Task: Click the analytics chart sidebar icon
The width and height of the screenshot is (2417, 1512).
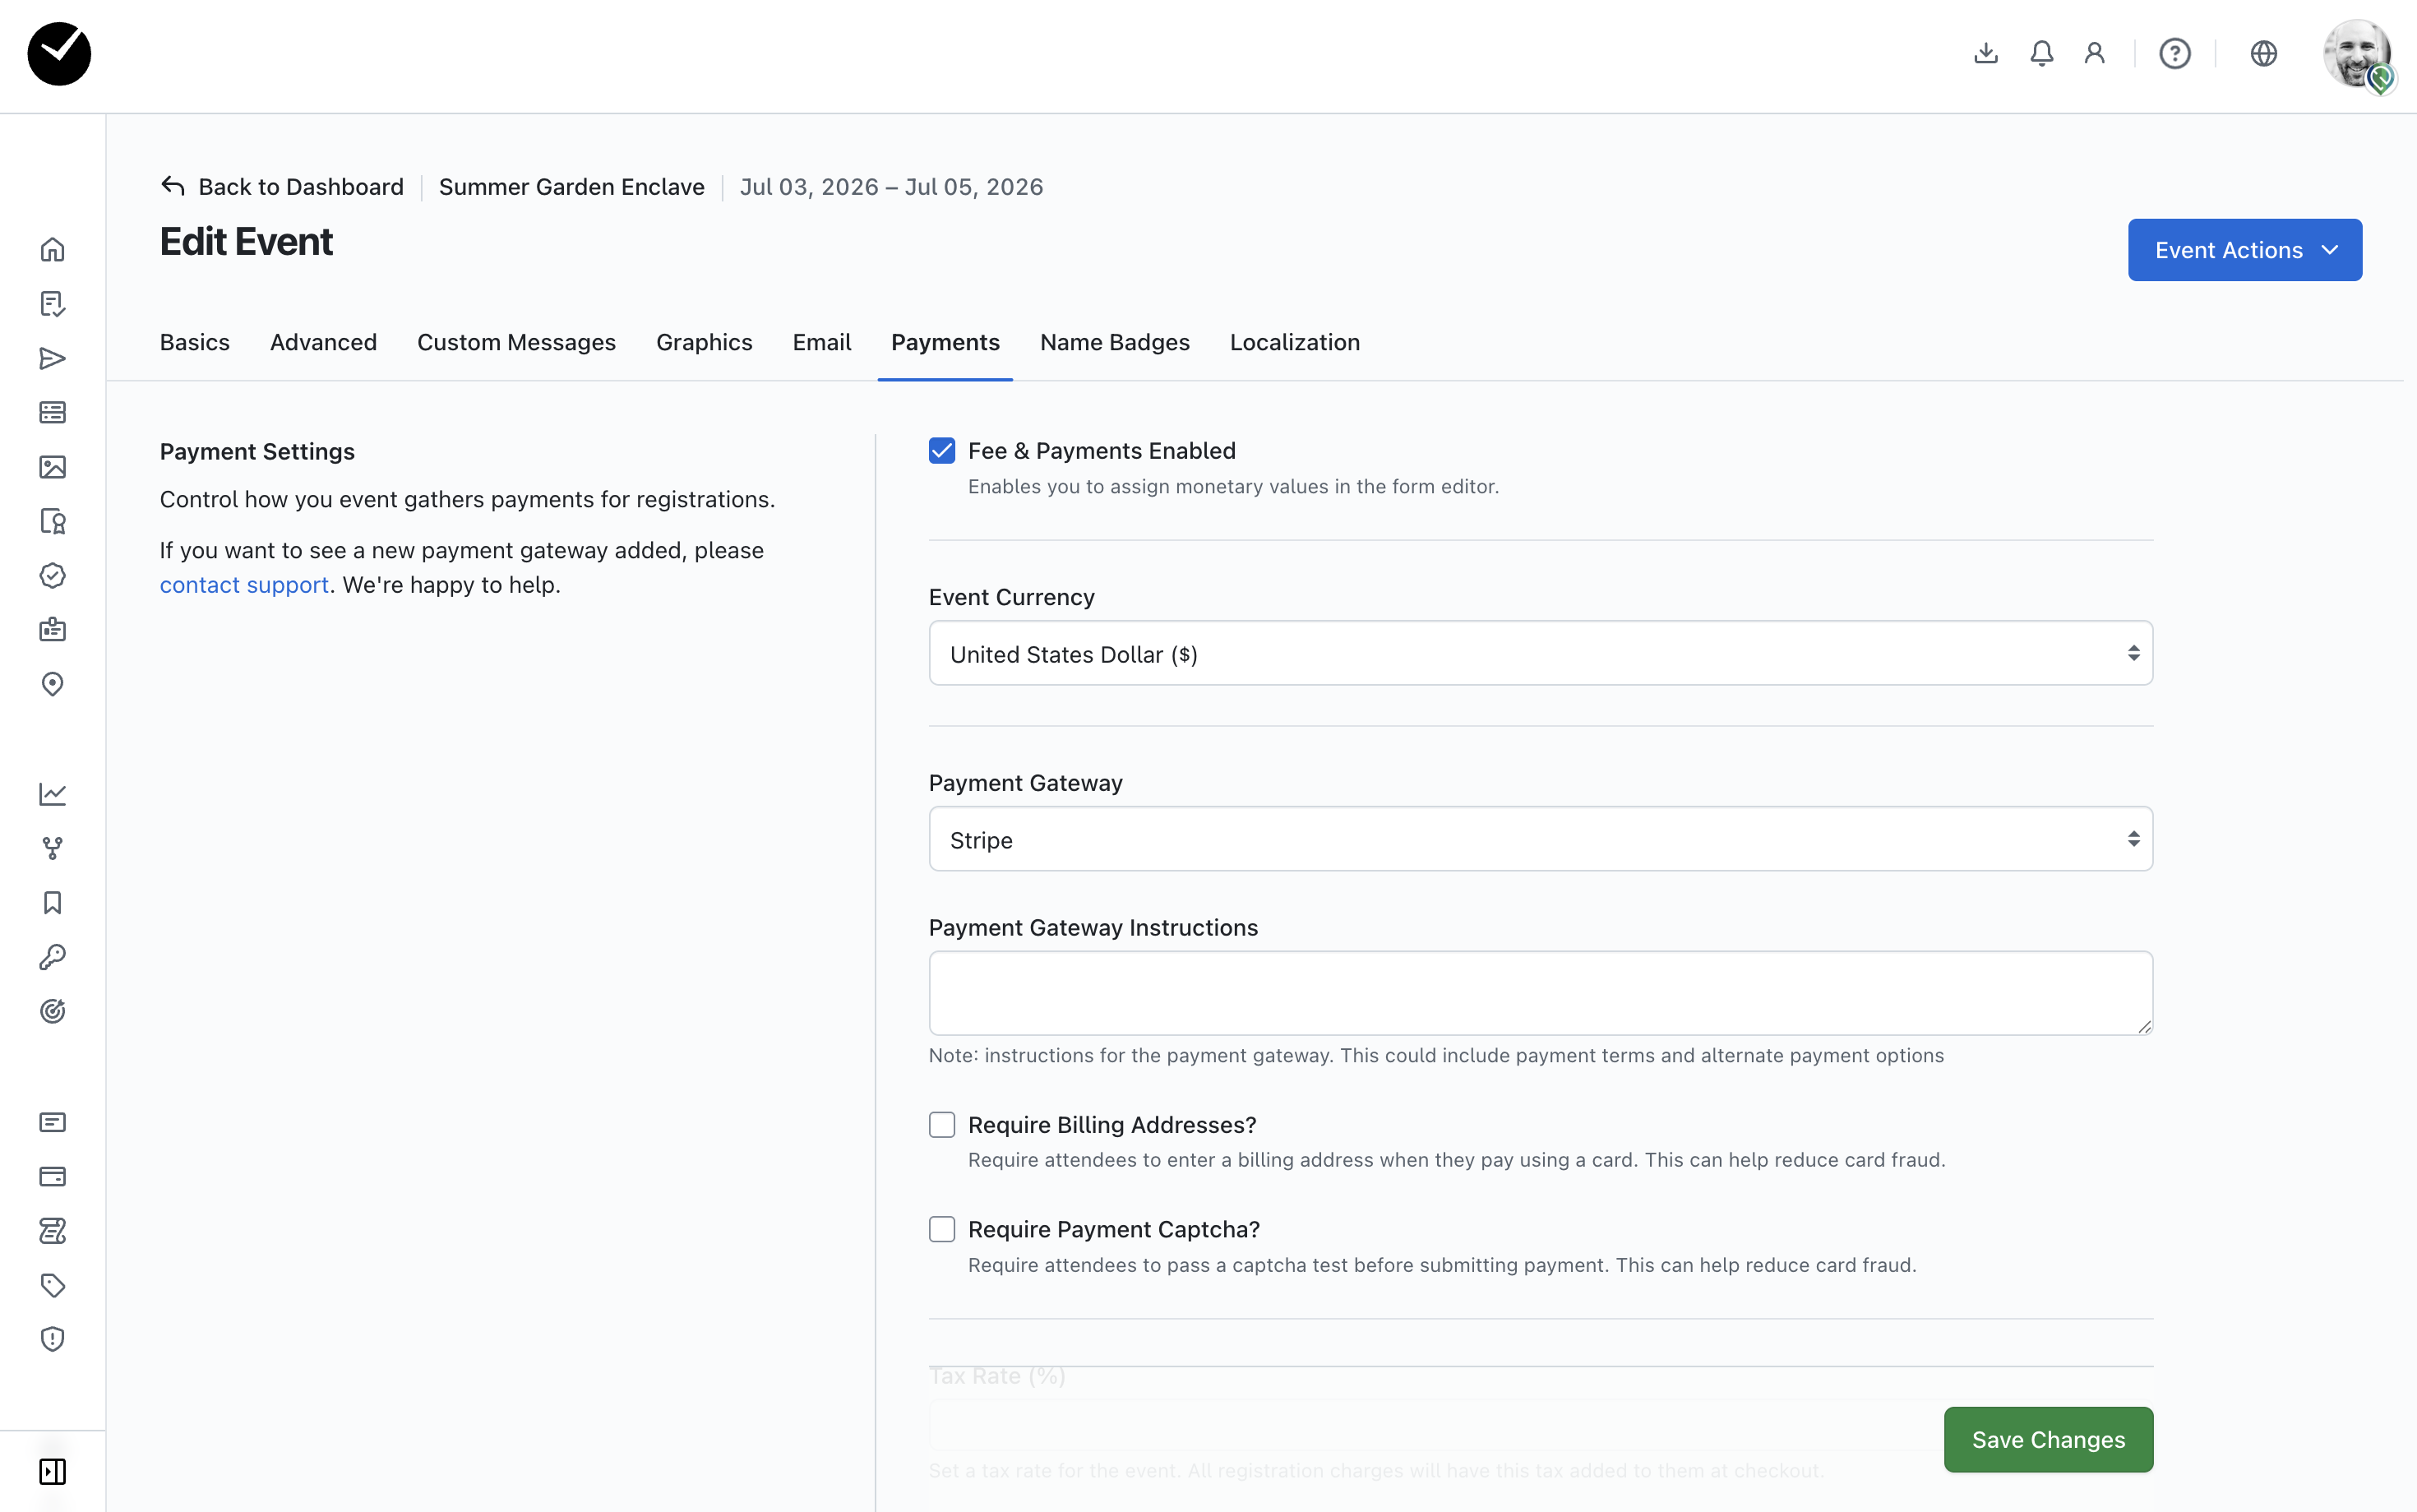Action: point(52,794)
